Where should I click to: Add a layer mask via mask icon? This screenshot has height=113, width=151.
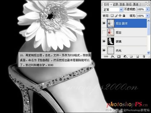pos(119,56)
